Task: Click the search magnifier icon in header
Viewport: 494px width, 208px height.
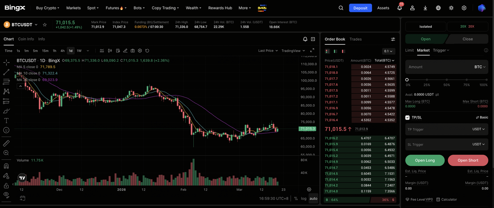Action: pyautogui.click(x=341, y=8)
